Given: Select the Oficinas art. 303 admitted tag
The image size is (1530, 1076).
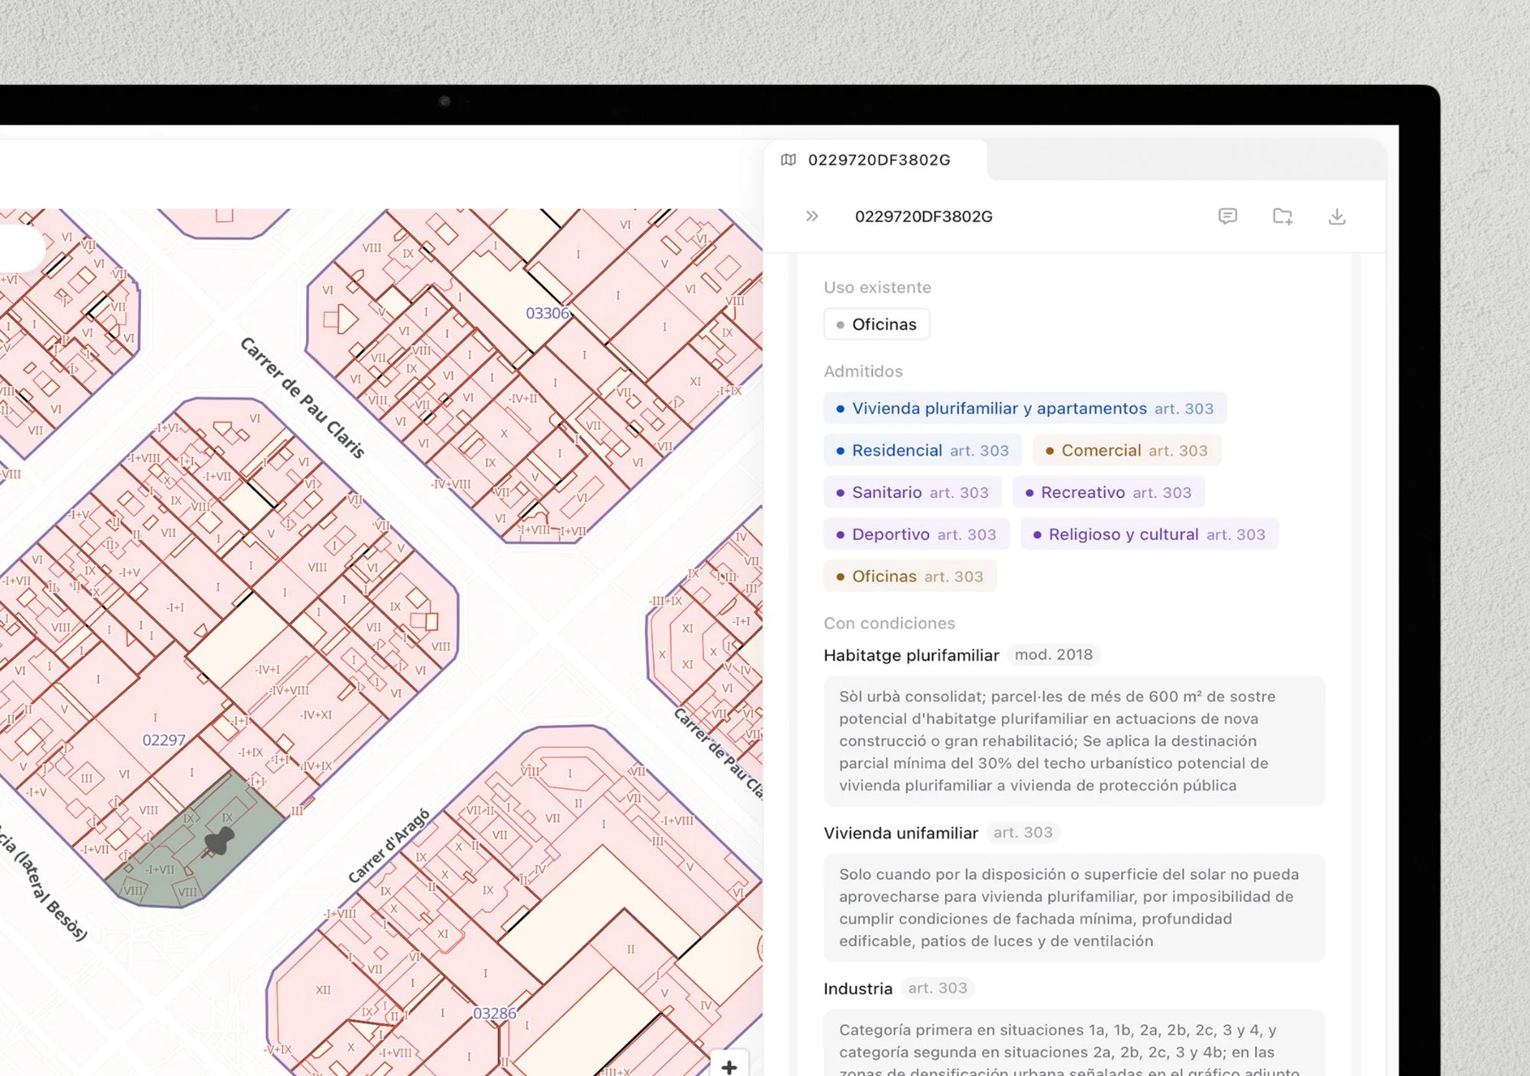Looking at the screenshot, I should point(909,576).
